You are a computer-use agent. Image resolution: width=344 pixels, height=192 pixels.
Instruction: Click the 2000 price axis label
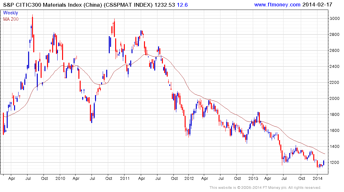point(335,99)
